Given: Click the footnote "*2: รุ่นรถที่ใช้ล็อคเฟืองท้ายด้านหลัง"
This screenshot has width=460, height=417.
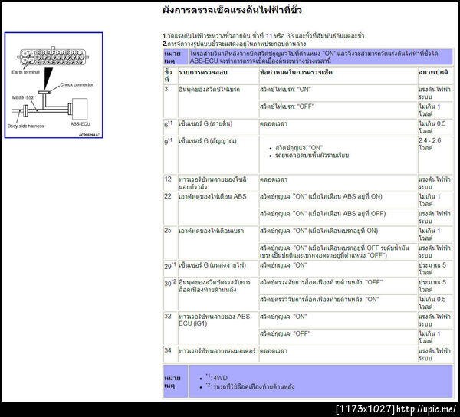Looking at the screenshot, I should pos(250,386).
